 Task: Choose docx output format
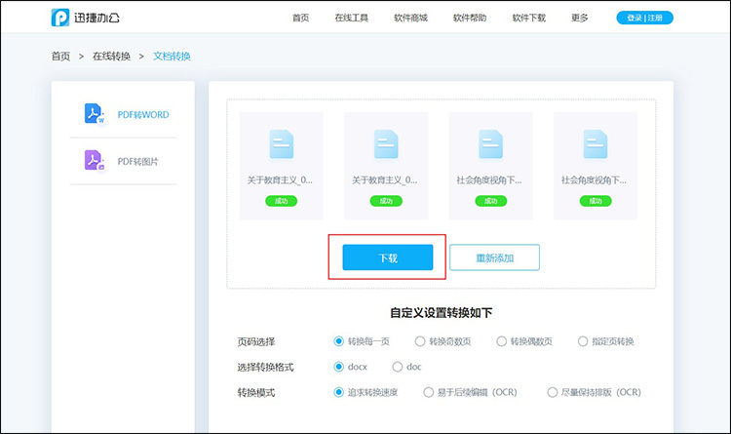point(339,367)
